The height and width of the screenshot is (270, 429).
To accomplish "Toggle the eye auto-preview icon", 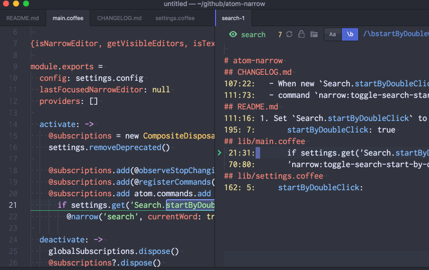I will [x=233, y=34].
